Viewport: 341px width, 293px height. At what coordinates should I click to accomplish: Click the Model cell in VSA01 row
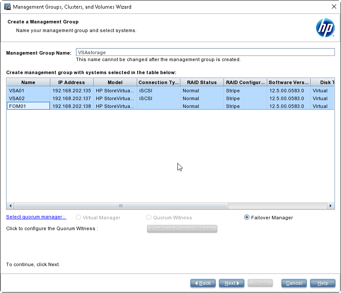(115, 91)
